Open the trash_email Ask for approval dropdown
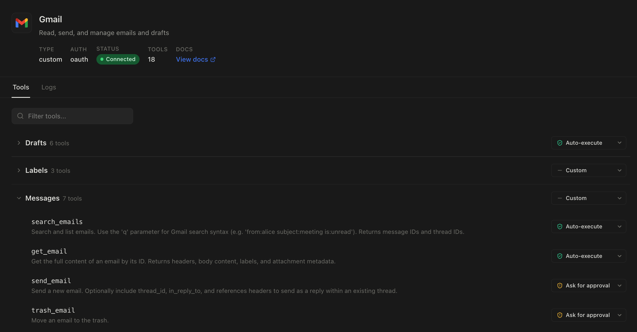Image resolution: width=637 pixels, height=332 pixels. tap(588, 315)
